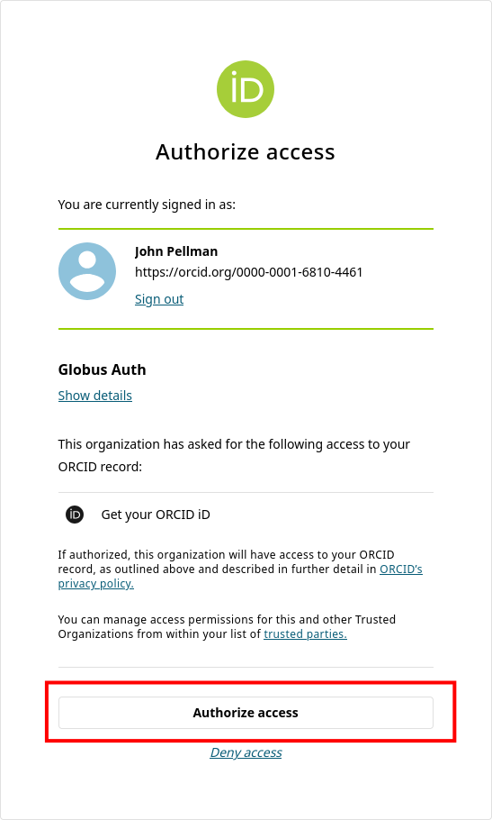This screenshot has width=492, height=820.
Task: Click 'You are currently signed in as' text
Action: (x=147, y=205)
